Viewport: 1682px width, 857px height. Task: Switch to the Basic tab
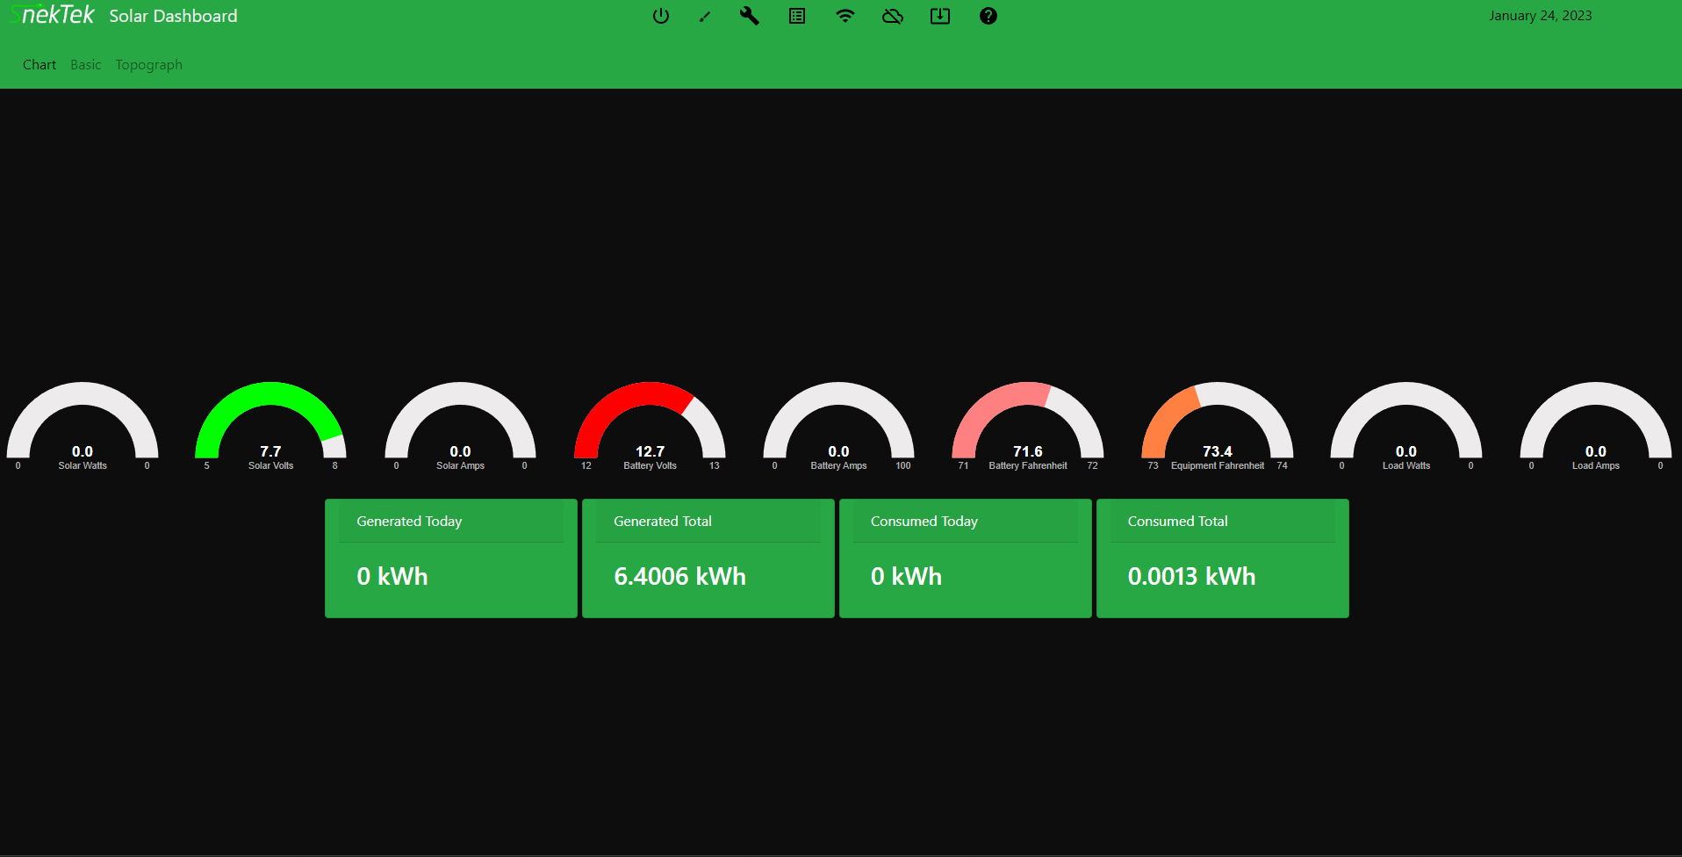click(x=86, y=65)
